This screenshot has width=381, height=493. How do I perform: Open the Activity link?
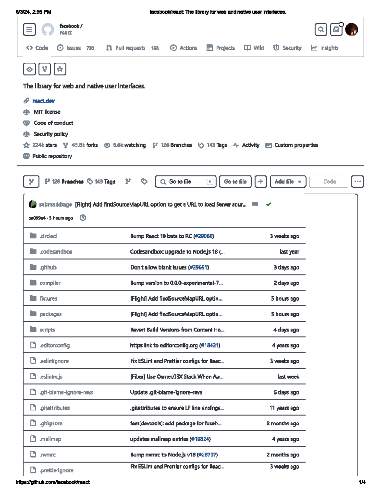pyautogui.click(x=246, y=145)
